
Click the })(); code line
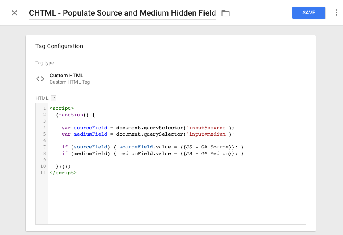click(63, 166)
